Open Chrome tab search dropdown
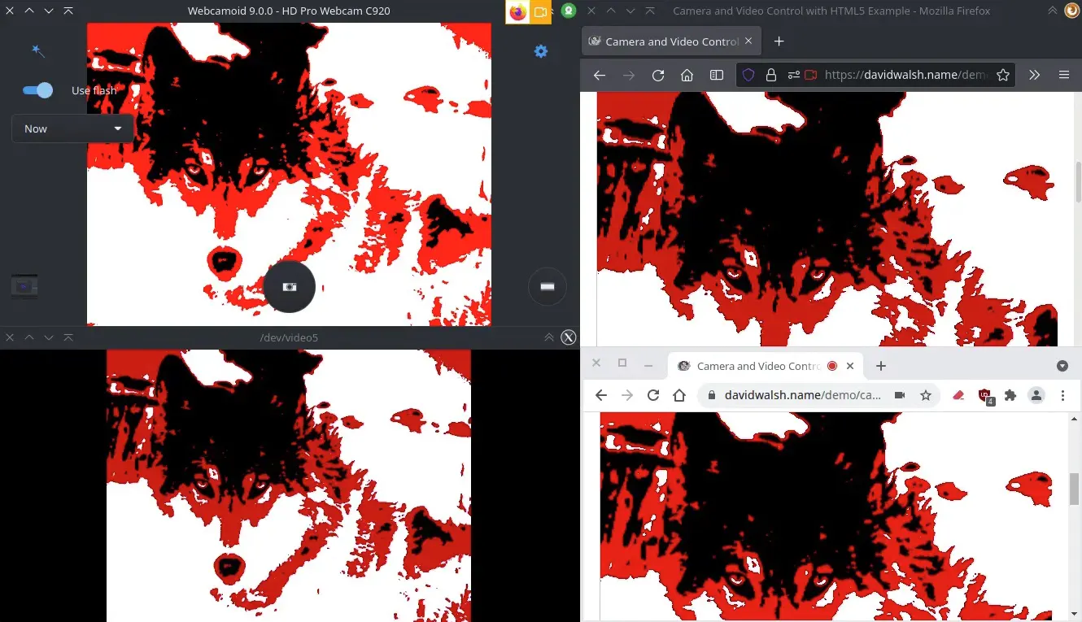1082x622 pixels. [x=1062, y=366]
